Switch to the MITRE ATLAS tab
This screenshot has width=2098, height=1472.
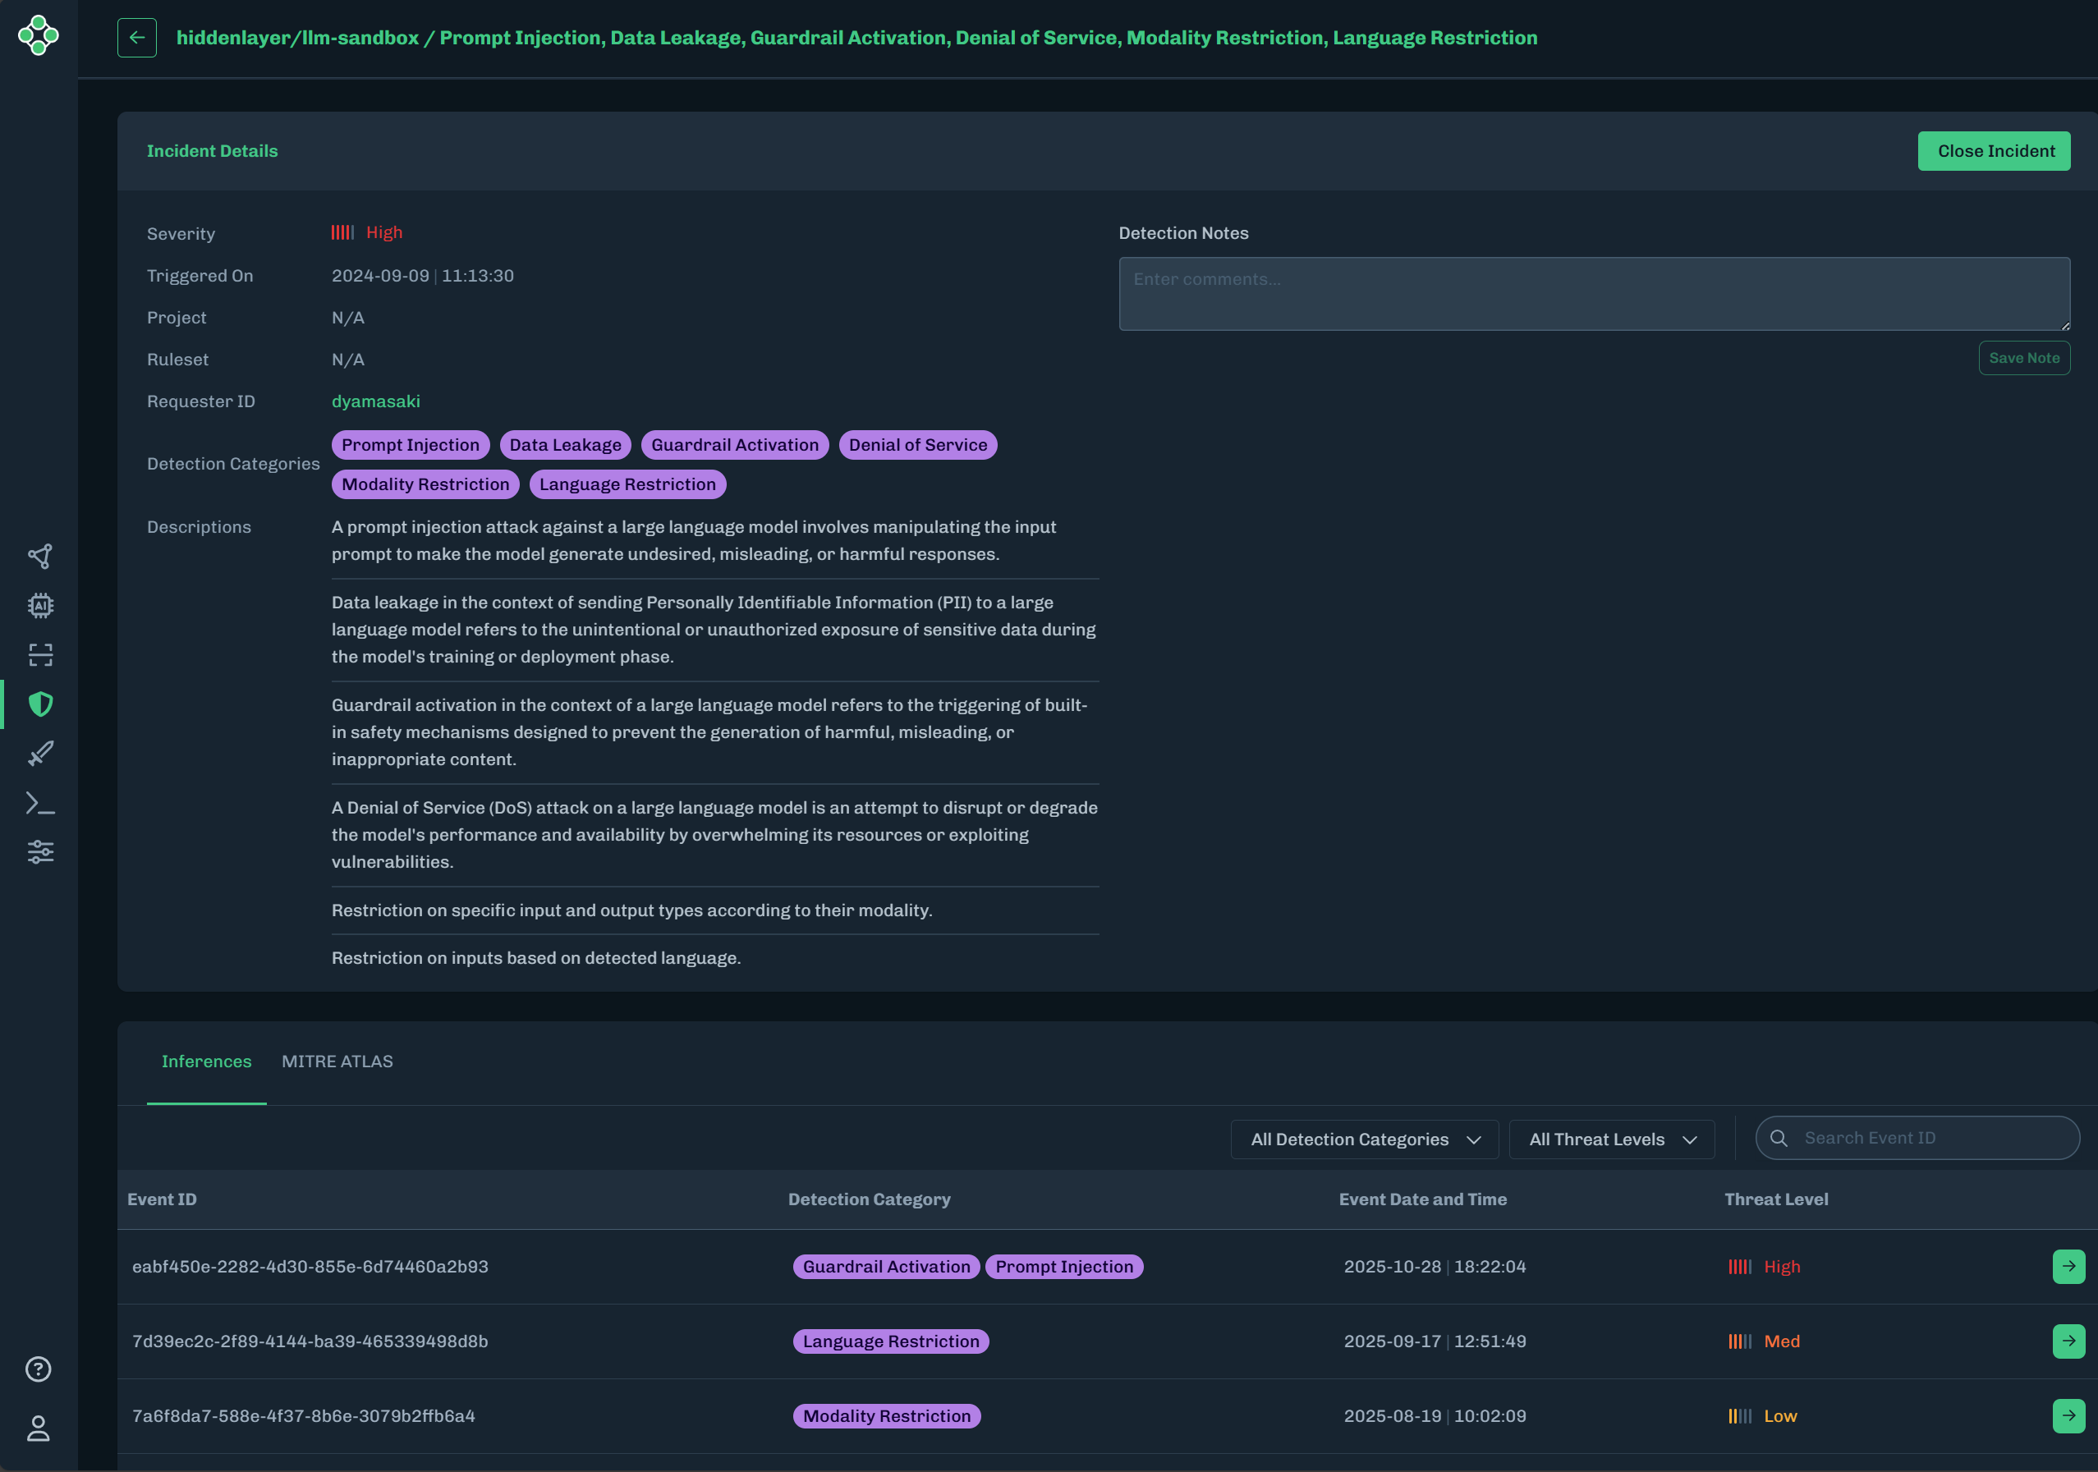pyautogui.click(x=337, y=1061)
